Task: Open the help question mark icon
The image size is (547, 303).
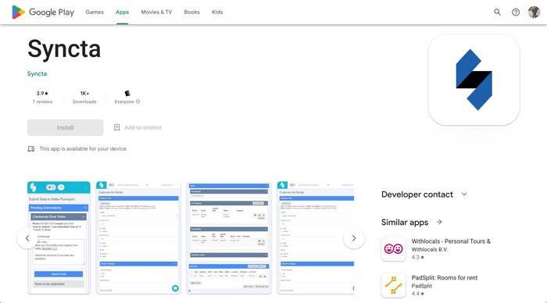Action: [516, 12]
